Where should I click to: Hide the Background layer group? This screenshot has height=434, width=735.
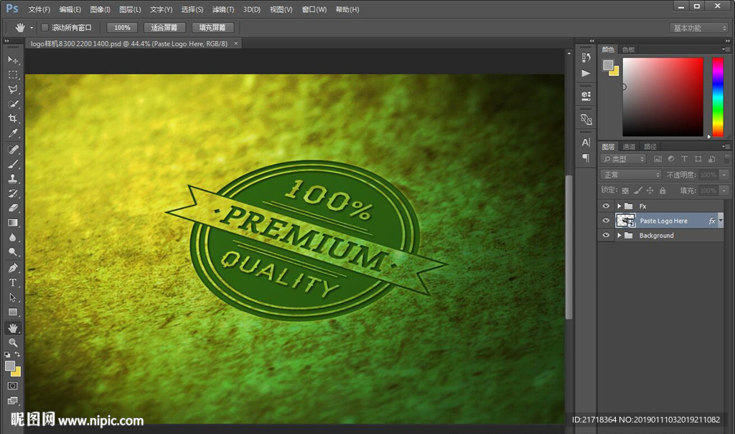607,236
